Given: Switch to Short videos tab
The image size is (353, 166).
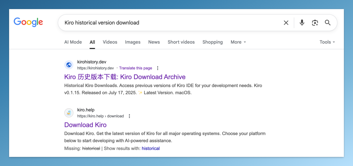Looking at the screenshot, I should (x=181, y=42).
